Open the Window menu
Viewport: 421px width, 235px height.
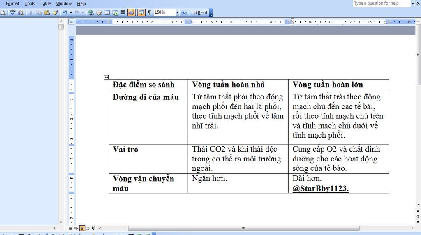click(x=64, y=3)
